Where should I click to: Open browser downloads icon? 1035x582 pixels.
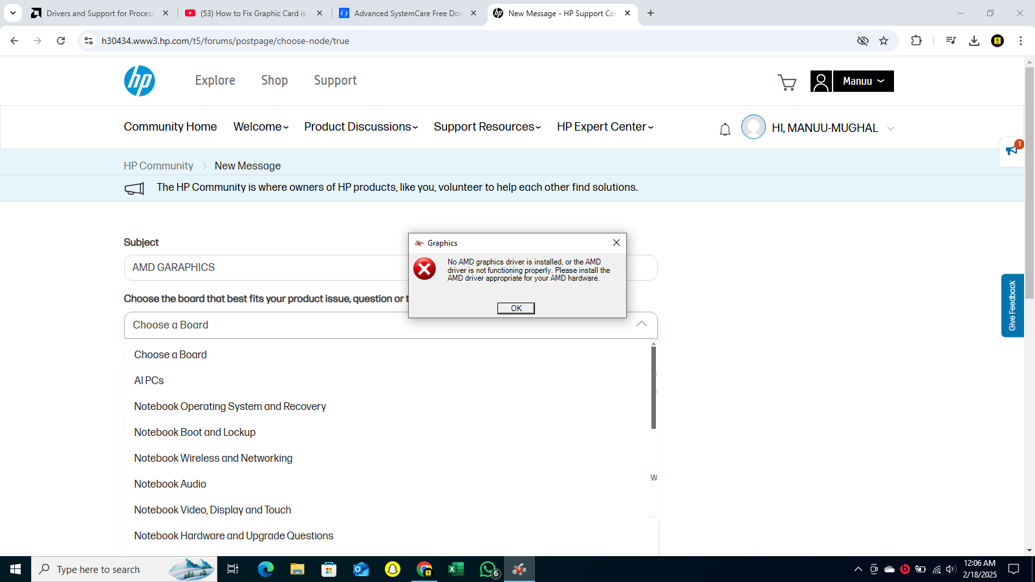point(974,41)
